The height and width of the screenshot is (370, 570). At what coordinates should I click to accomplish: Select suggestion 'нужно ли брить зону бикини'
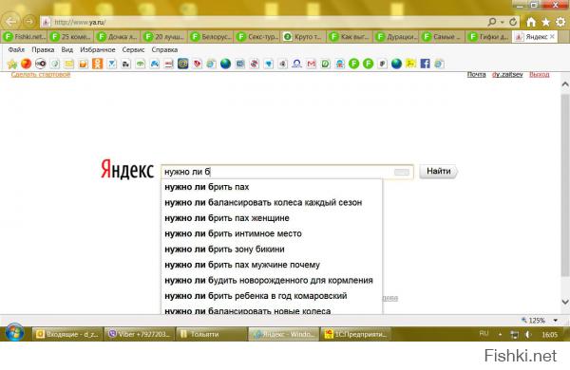[224, 250]
